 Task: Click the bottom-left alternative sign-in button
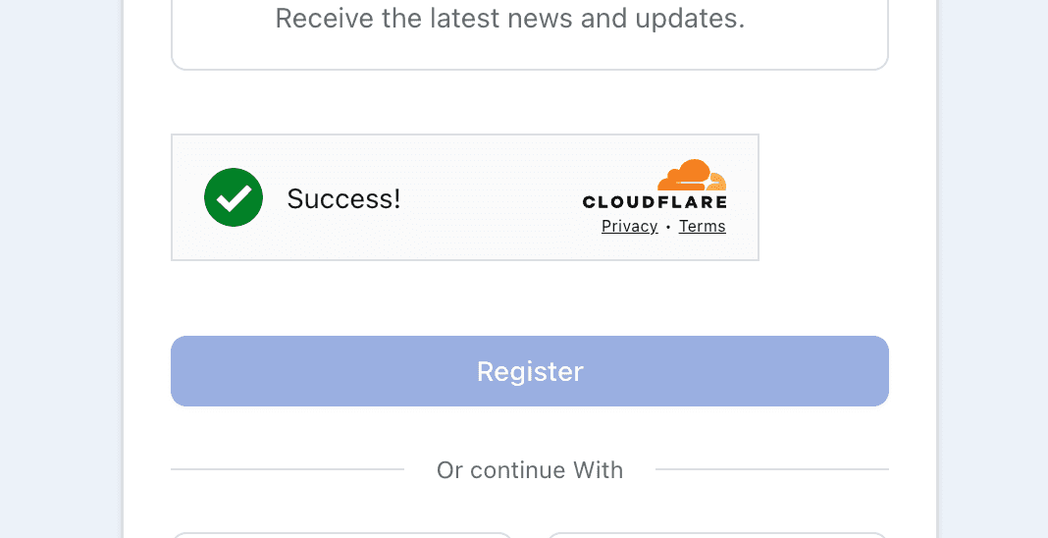click(341, 535)
